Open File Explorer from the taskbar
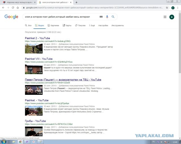The width and height of the screenshot is (181, 144). 14,142
